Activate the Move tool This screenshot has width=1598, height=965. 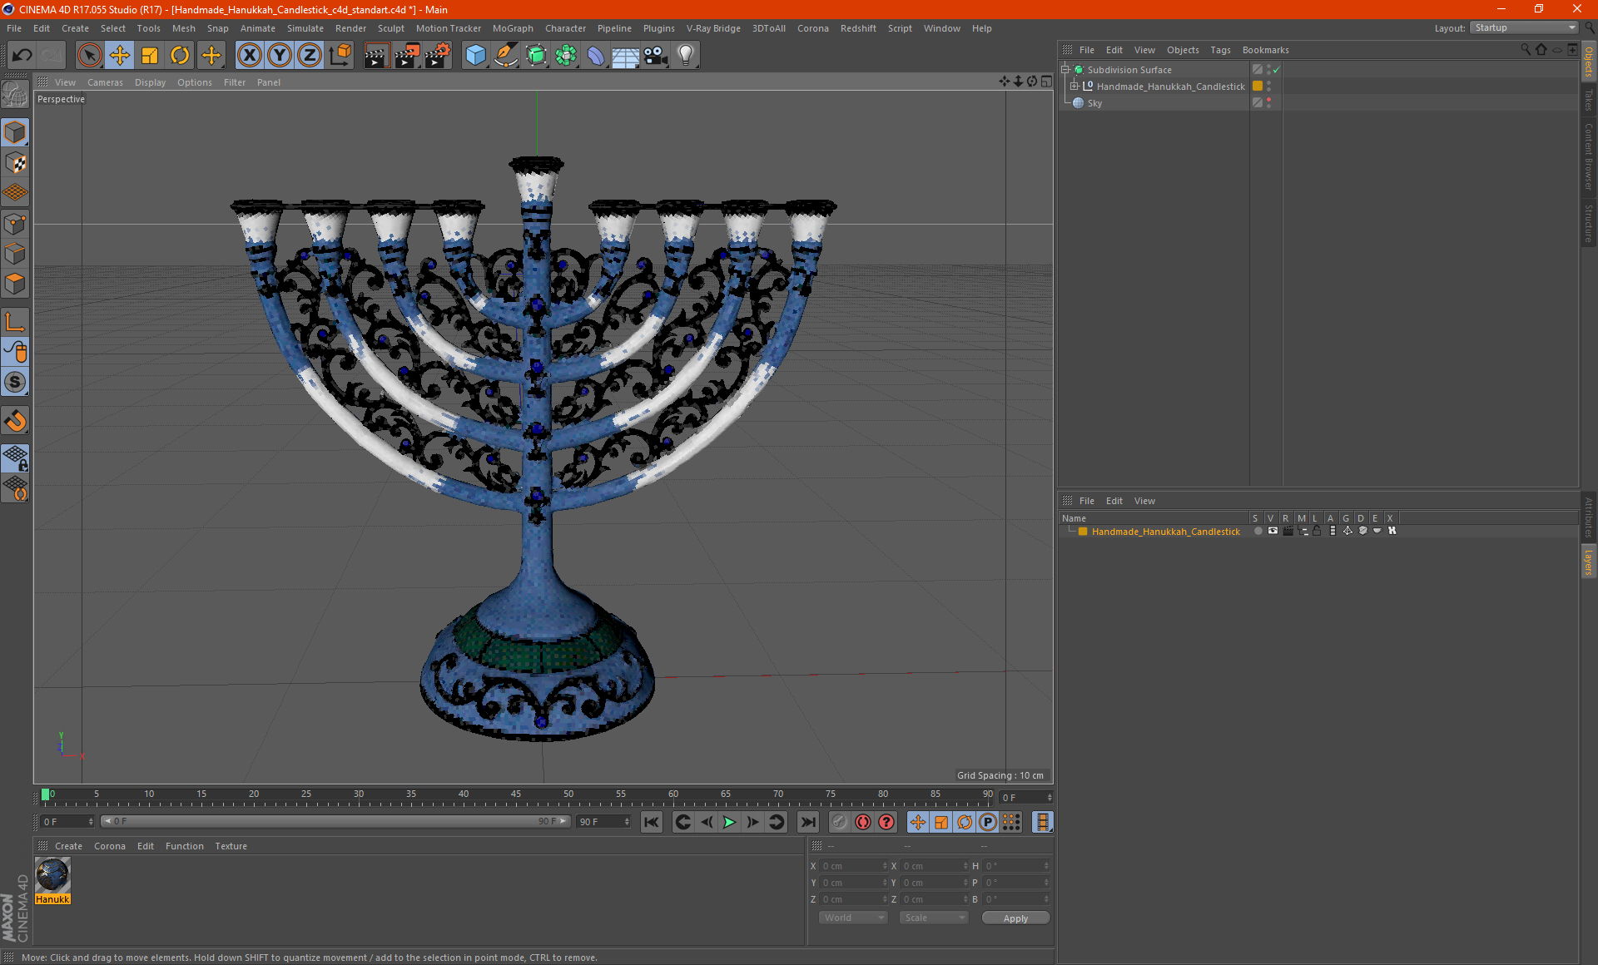[x=120, y=56]
